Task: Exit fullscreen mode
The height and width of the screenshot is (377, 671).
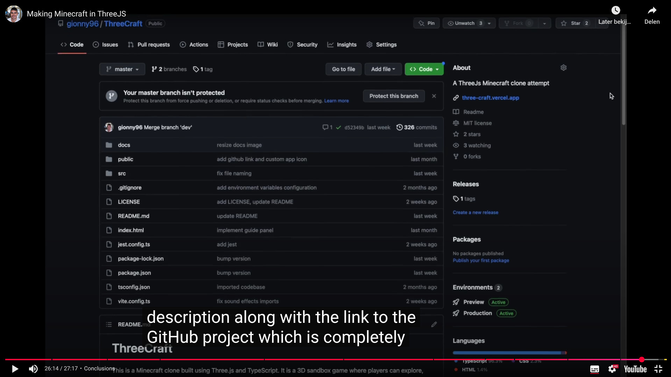Action: tap(658, 369)
